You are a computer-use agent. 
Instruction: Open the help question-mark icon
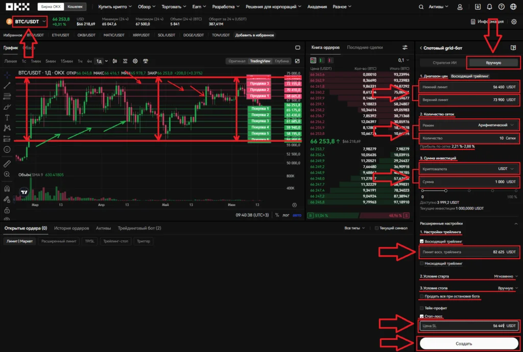pyautogui.click(x=502, y=7)
